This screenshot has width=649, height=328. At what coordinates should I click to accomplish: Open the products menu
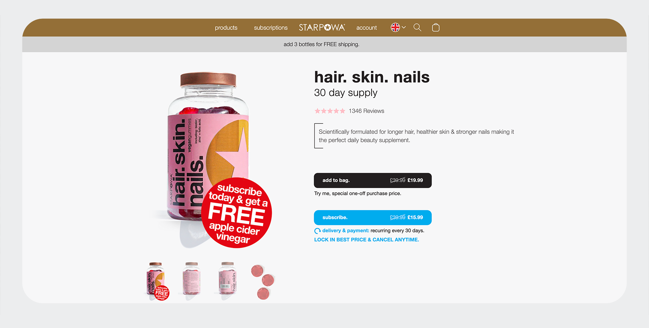[x=226, y=28]
